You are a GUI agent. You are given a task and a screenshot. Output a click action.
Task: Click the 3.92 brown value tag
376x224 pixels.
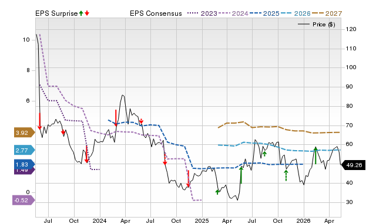pyautogui.click(x=24, y=133)
